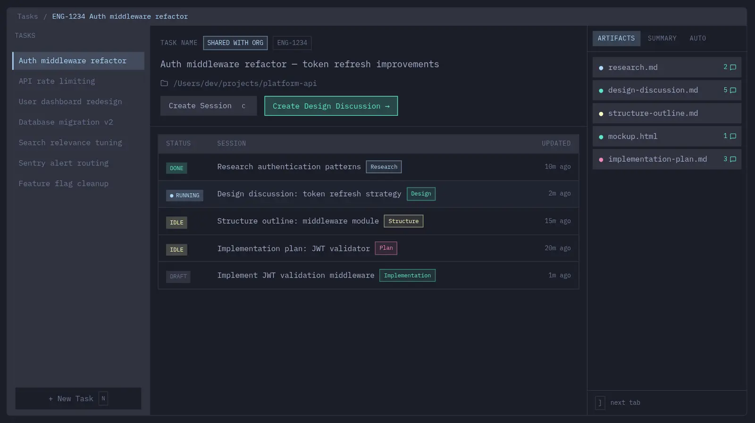Click the Create Session button
The width and height of the screenshot is (755, 423).
[209, 106]
